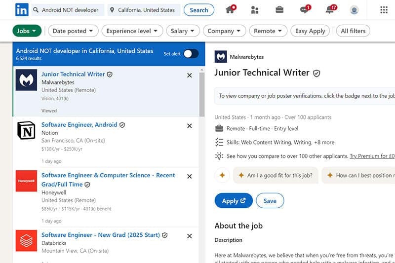Open the apps grid icon
395x263 pixels.
click(x=384, y=10)
